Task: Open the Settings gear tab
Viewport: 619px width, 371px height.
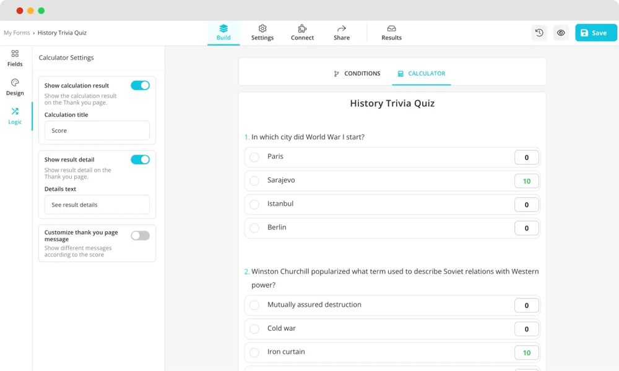Action: (262, 33)
